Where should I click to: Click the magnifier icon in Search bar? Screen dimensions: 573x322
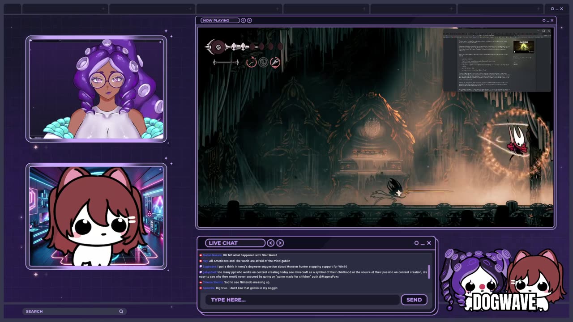tap(121, 311)
